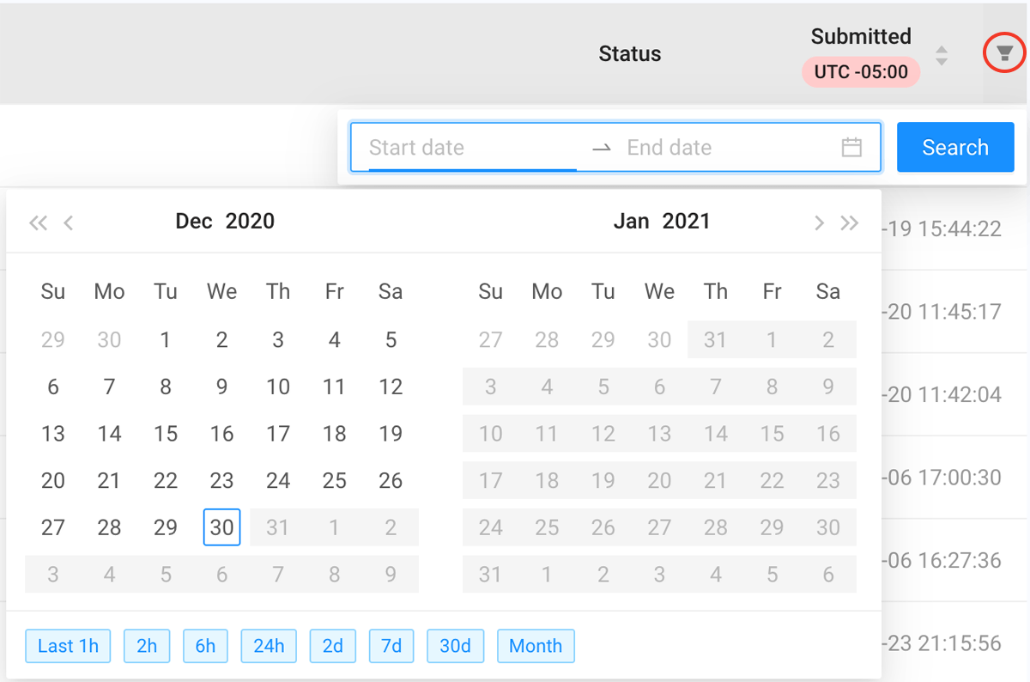Open the Dec month selector in header
This screenshot has width=1030, height=682.
(x=194, y=222)
